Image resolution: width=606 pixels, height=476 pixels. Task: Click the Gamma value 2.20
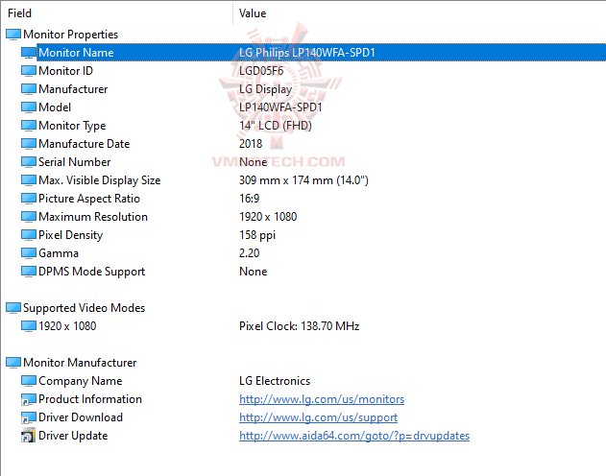coord(250,253)
